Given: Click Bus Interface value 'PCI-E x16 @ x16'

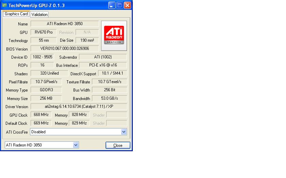Looking at the screenshot, I should [x=103, y=65].
